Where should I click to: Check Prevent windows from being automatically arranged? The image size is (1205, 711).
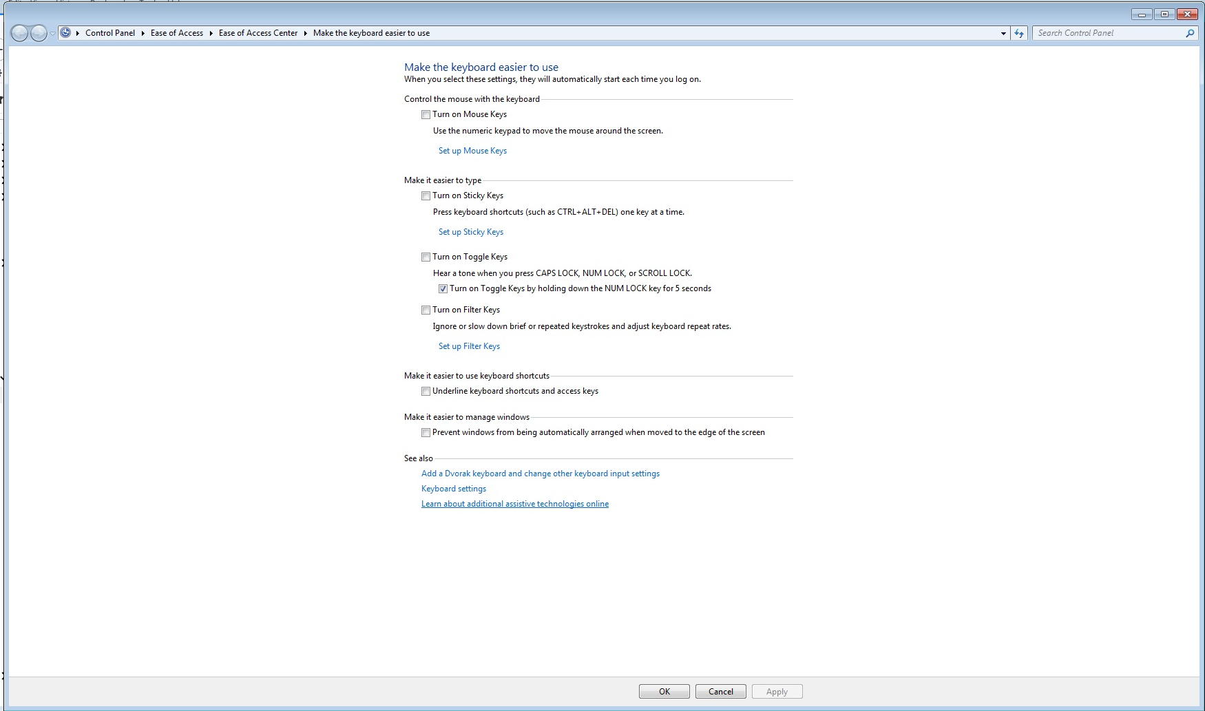click(426, 433)
